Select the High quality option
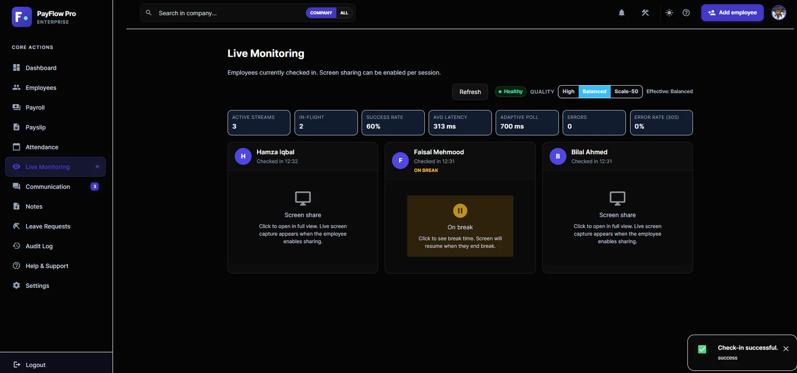797x373 pixels. [x=568, y=92]
